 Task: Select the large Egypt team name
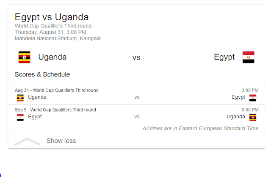[x=224, y=57]
